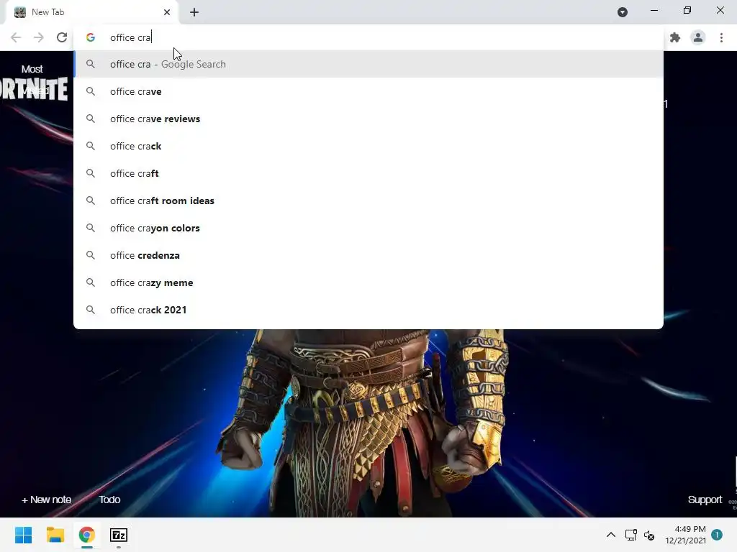
Task: Choose the 'office crave' suggestion
Action: click(x=368, y=91)
